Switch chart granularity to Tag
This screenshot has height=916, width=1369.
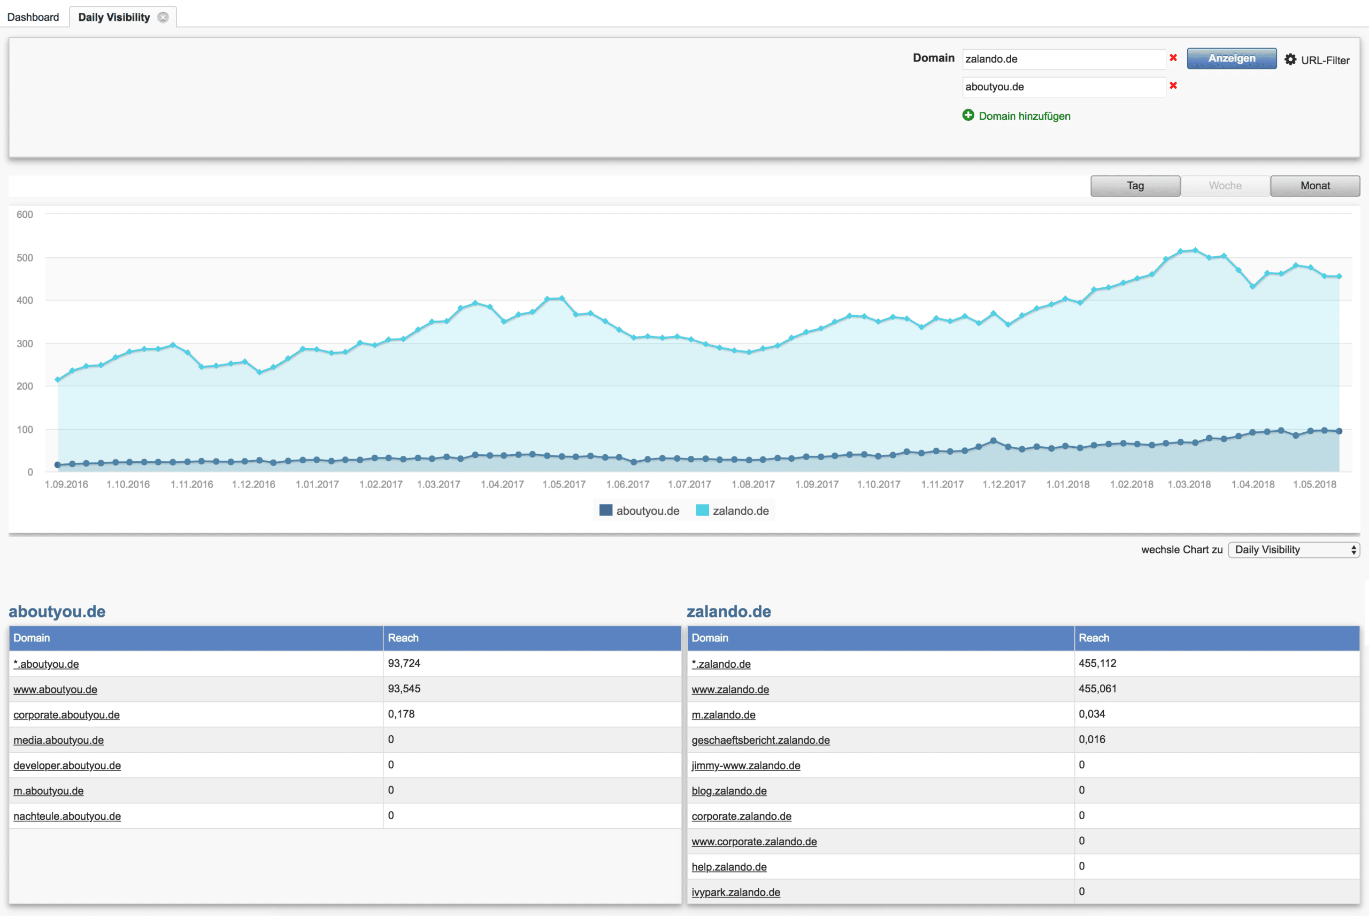[x=1135, y=186]
